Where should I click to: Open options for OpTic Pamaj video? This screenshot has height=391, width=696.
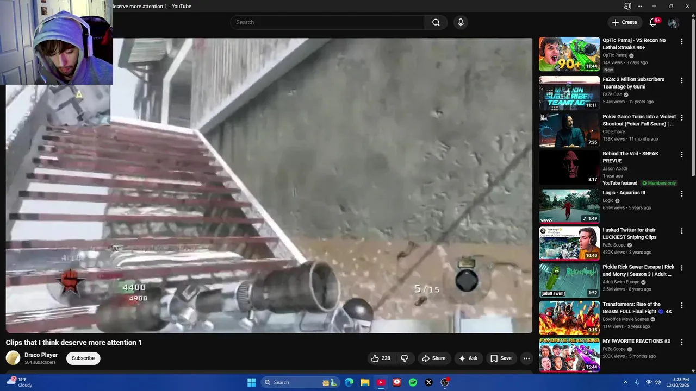pyautogui.click(x=682, y=41)
